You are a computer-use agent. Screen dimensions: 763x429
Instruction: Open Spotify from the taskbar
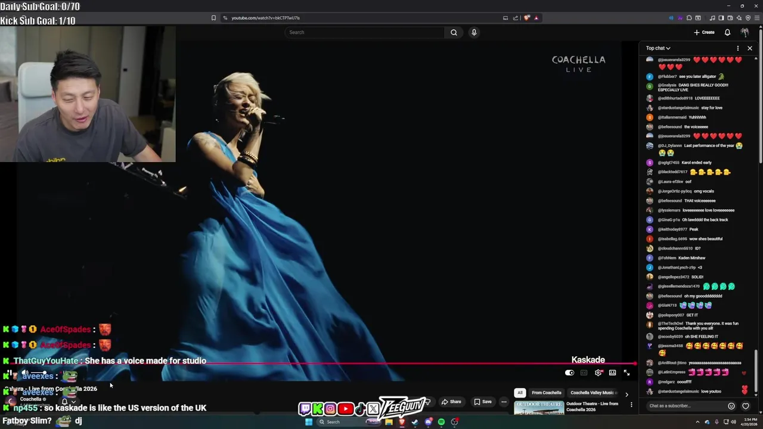(441, 422)
